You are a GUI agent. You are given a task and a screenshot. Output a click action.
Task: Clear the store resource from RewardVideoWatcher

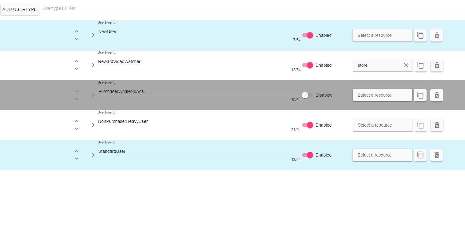(406, 65)
